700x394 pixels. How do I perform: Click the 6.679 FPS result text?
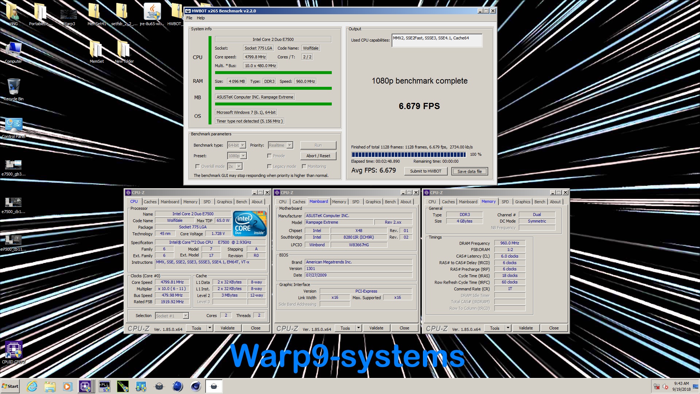[419, 106]
